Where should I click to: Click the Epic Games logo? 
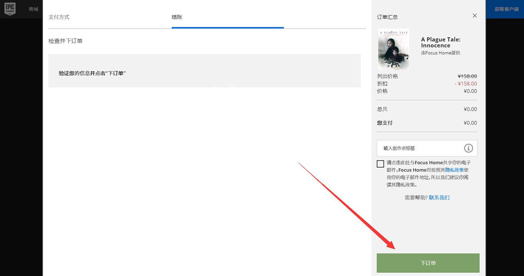click(x=10, y=9)
